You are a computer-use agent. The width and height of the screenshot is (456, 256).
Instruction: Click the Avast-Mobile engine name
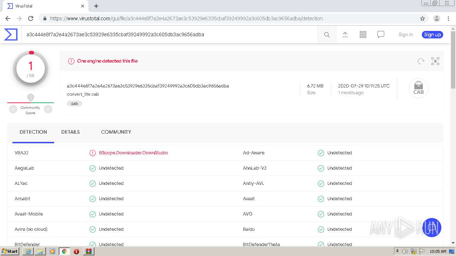point(29,214)
